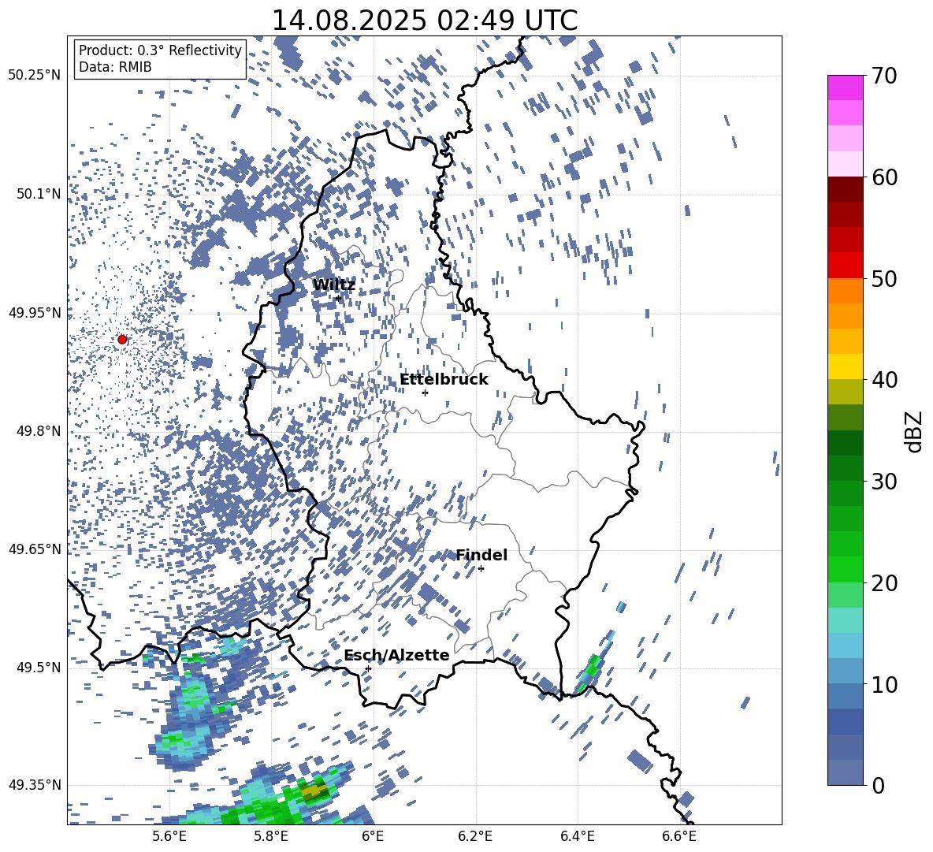Click the dBZ colorbar axis label
933x852 pixels.
click(x=915, y=431)
